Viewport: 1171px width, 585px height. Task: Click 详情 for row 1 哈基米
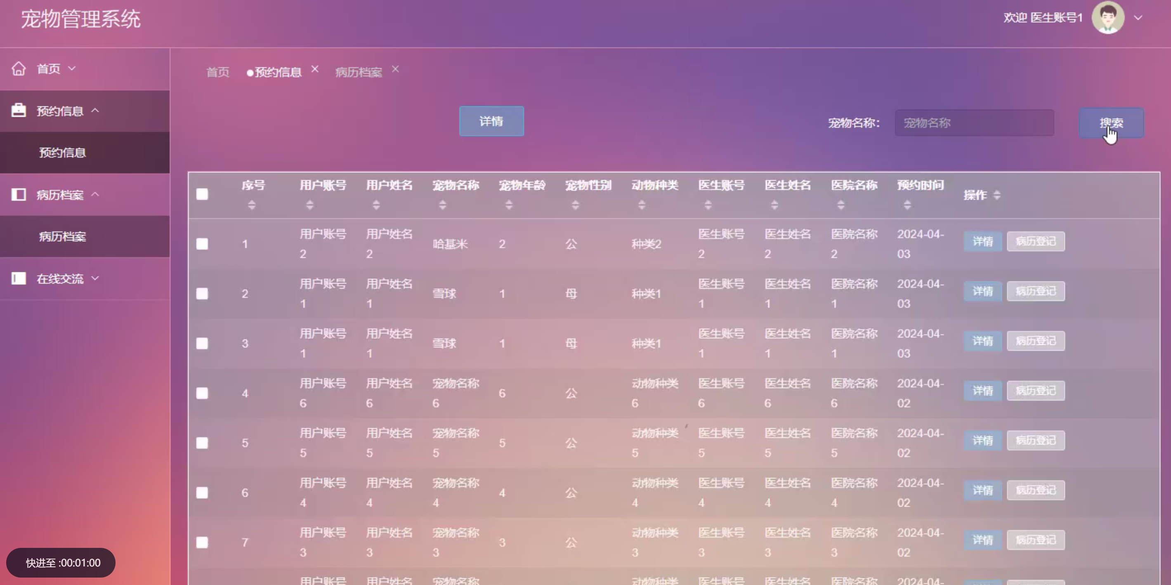[982, 241]
